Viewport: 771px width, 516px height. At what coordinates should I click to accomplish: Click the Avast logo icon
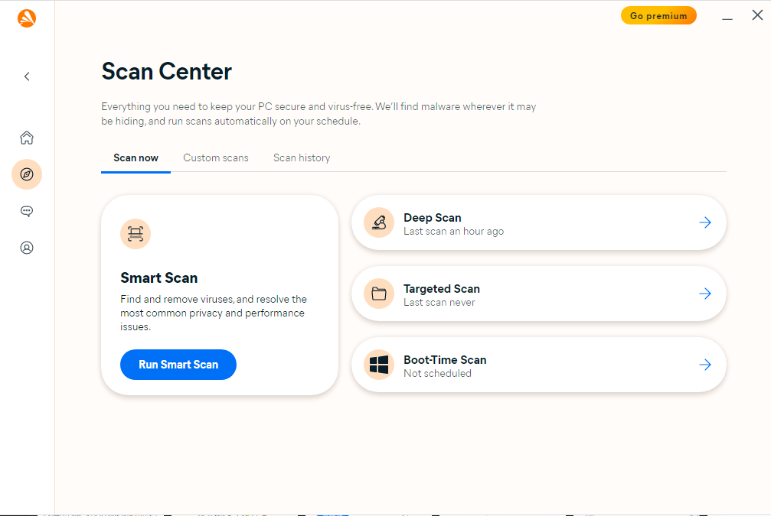[27, 18]
